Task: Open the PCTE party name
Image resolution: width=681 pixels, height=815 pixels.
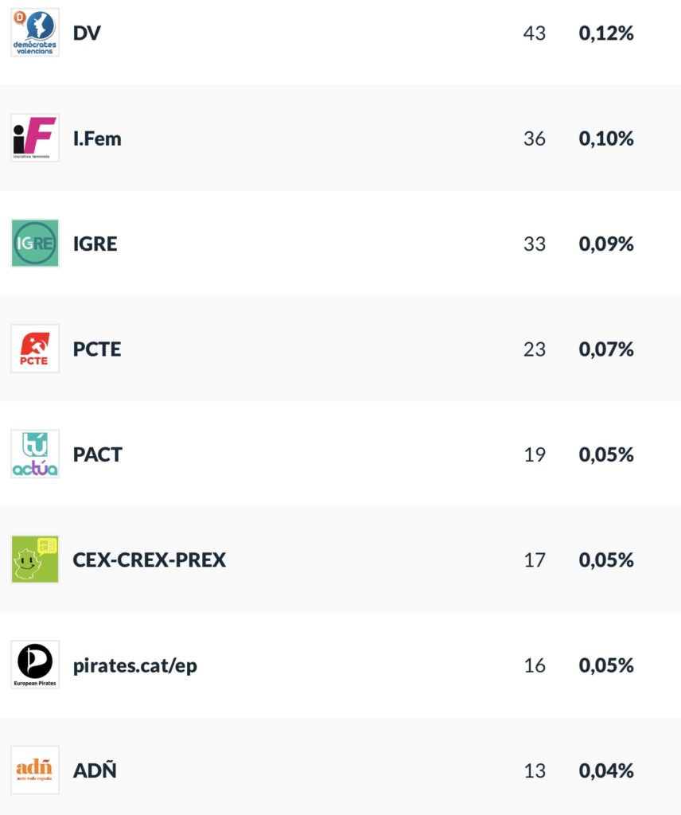Action: tap(97, 349)
